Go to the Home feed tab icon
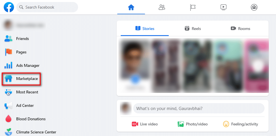Screen dimensions: 276x136 click(x=131, y=7)
